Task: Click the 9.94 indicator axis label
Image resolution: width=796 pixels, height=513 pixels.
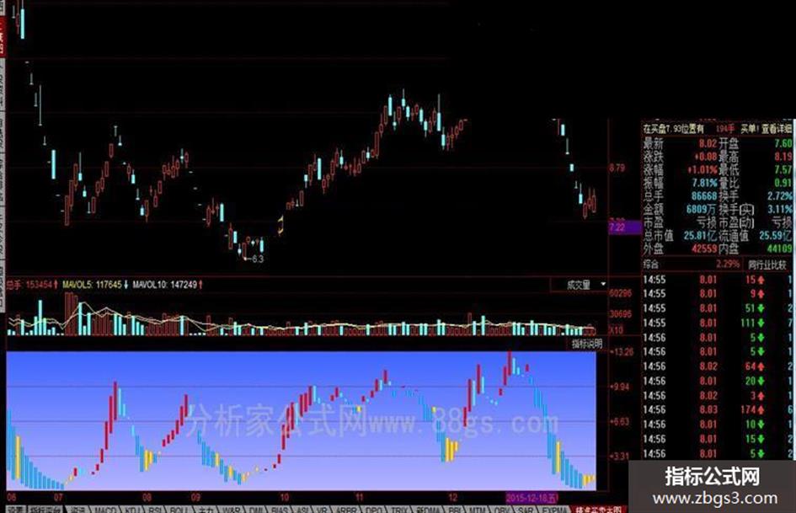Action: [x=620, y=387]
